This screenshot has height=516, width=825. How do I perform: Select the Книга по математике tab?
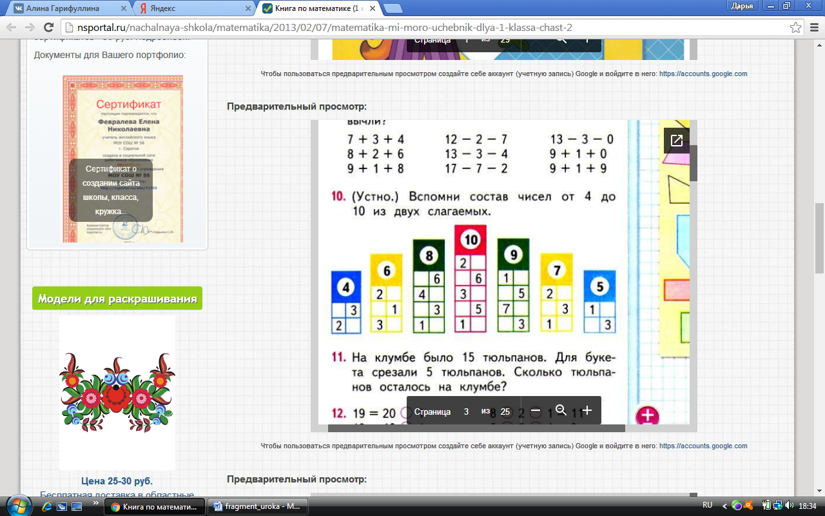click(319, 9)
